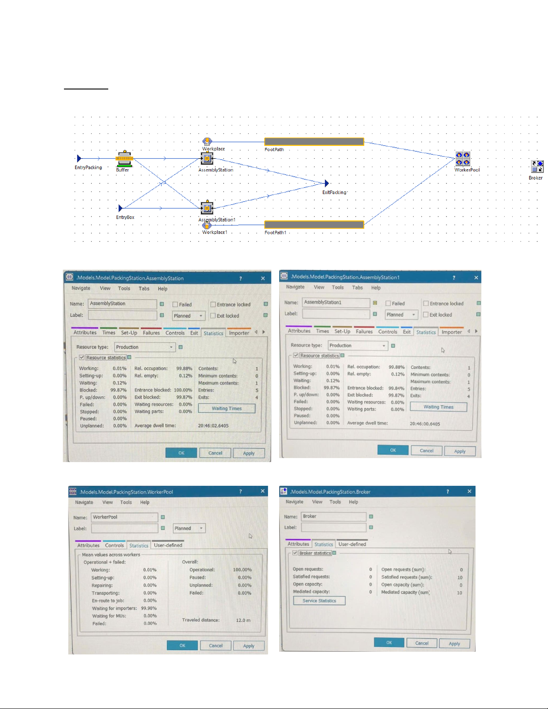The width and height of the screenshot is (548, 709).
Task: Open the Navigate menu in Broker dialog
Action: pyautogui.click(x=294, y=502)
